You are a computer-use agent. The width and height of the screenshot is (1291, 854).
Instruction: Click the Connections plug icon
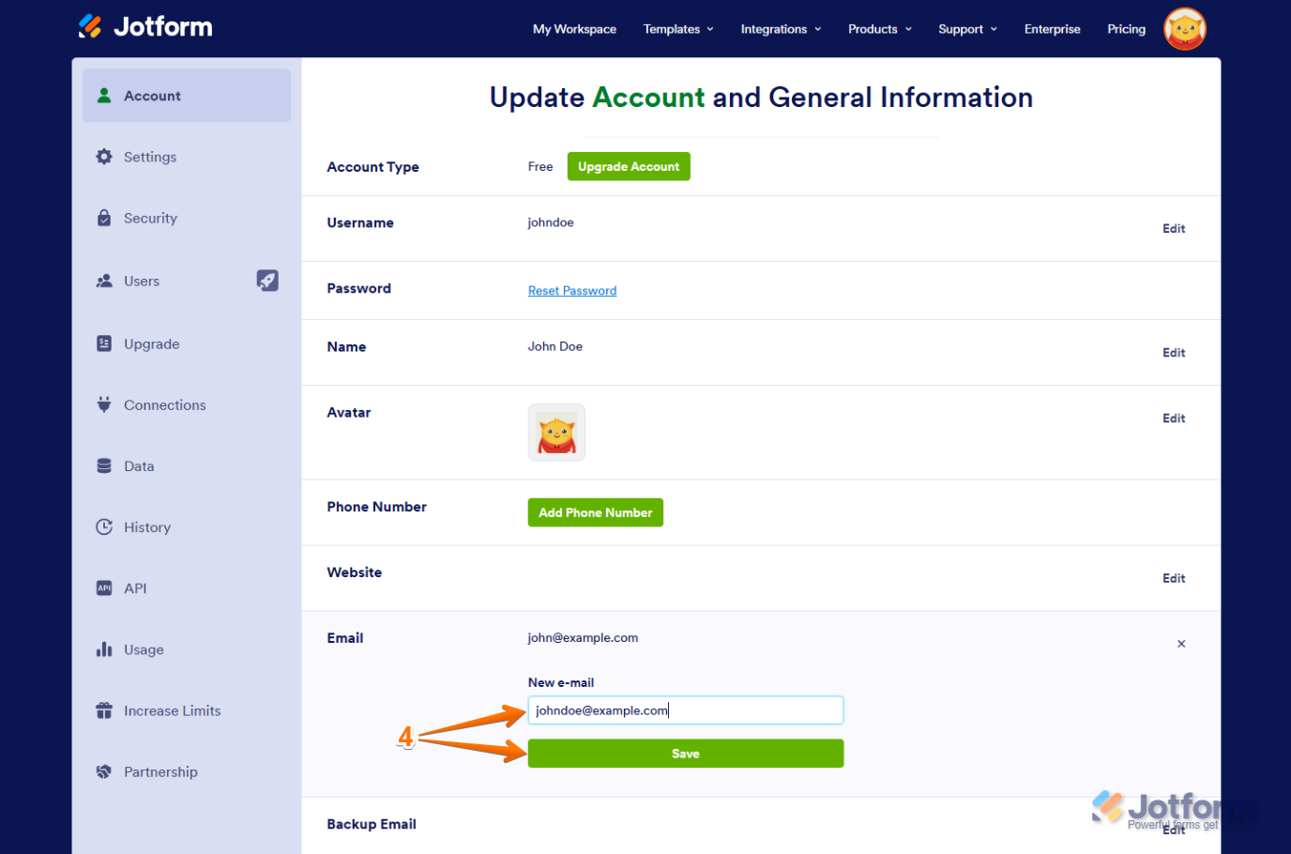[104, 404]
